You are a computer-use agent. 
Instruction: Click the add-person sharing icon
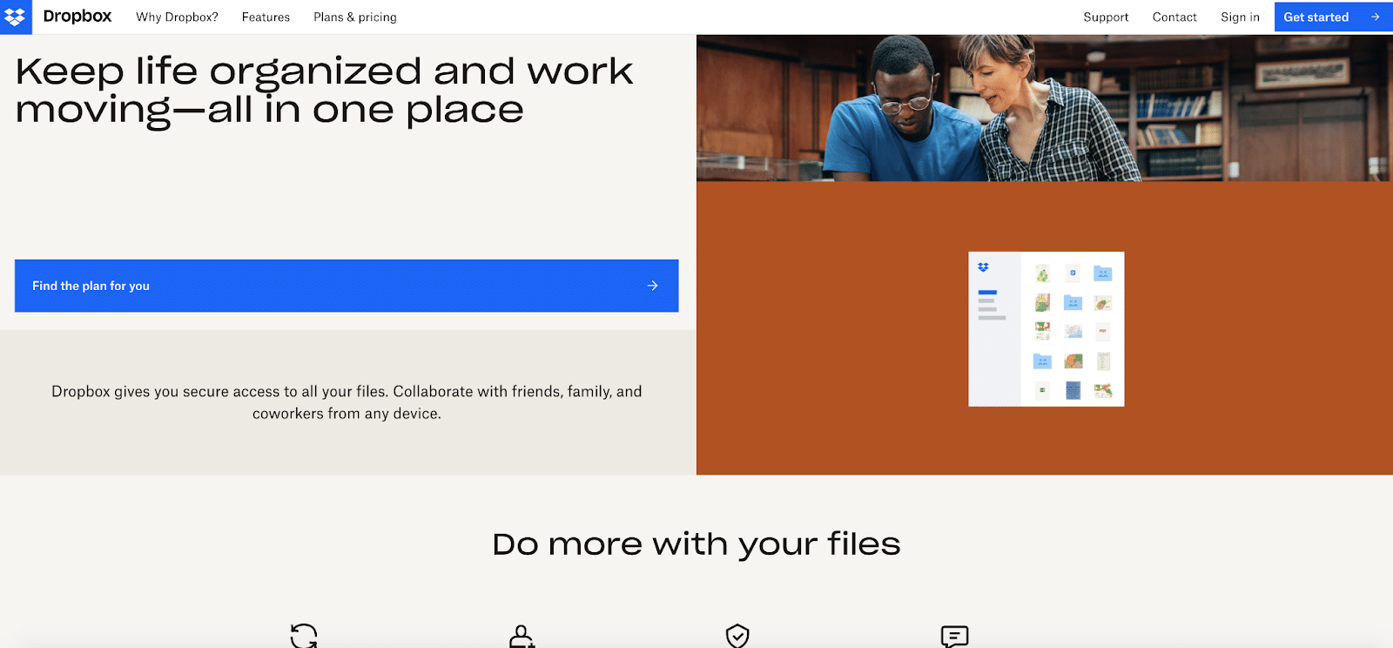[x=521, y=636]
